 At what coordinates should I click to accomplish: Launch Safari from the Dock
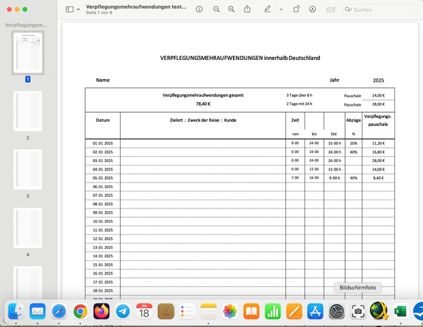click(x=59, y=311)
